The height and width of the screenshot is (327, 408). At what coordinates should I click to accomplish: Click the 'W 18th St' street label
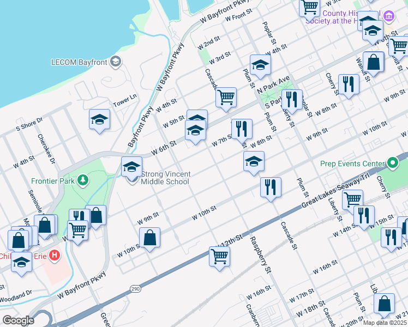point(310,309)
